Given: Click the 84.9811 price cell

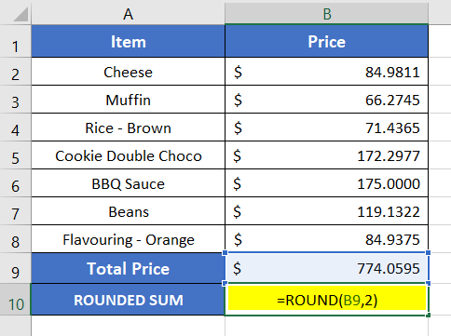Looking at the screenshot, I should 326,72.
